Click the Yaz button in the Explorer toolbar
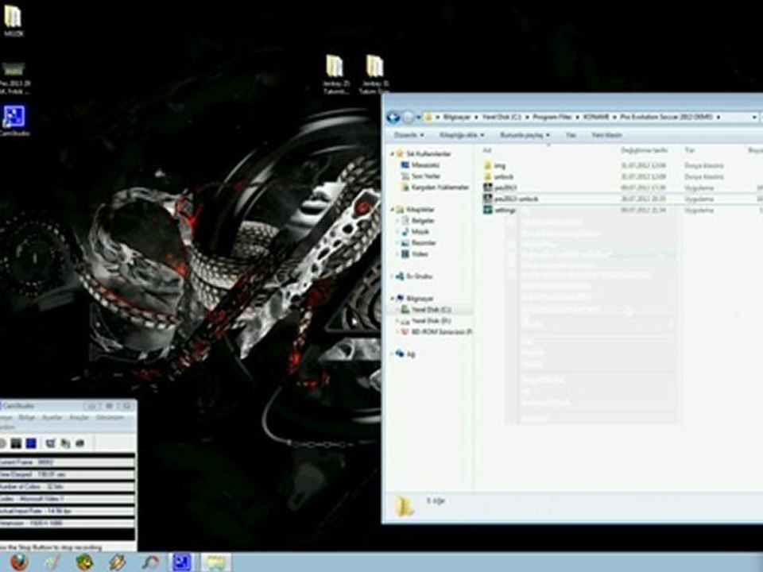 571,135
